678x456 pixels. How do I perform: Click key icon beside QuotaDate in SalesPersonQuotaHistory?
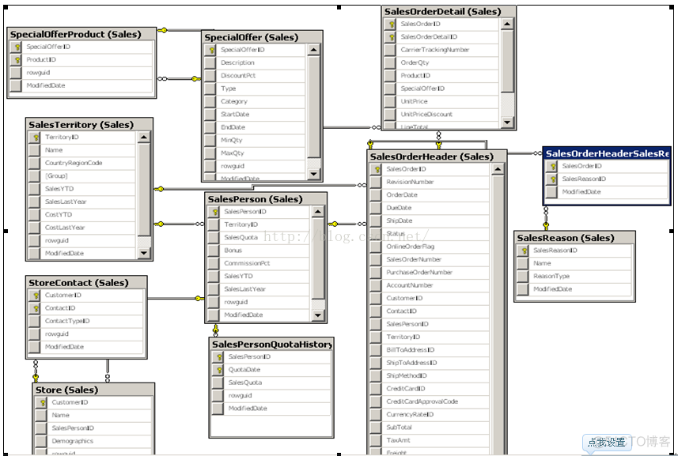pos(218,370)
